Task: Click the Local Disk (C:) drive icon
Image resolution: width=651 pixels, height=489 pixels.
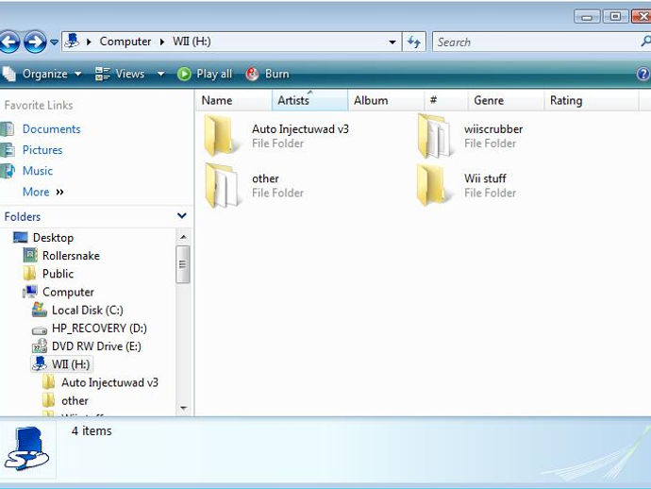Action: pos(40,310)
